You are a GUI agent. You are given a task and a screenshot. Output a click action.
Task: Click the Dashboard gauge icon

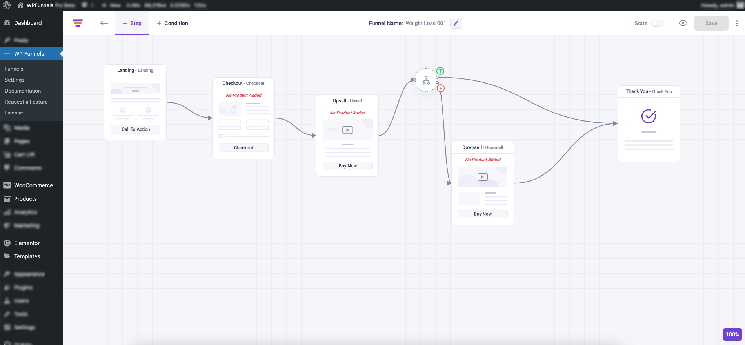(x=7, y=23)
